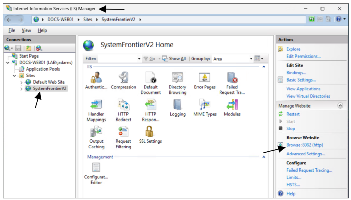Open the Error Pages feature
351x200 pixels.
[205, 77]
